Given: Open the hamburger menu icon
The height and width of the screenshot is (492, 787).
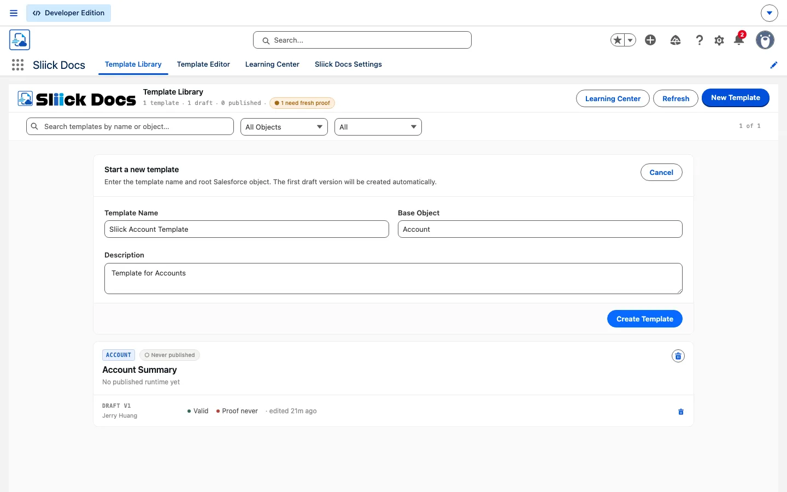Looking at the screenshot, I should pos(14,13).
